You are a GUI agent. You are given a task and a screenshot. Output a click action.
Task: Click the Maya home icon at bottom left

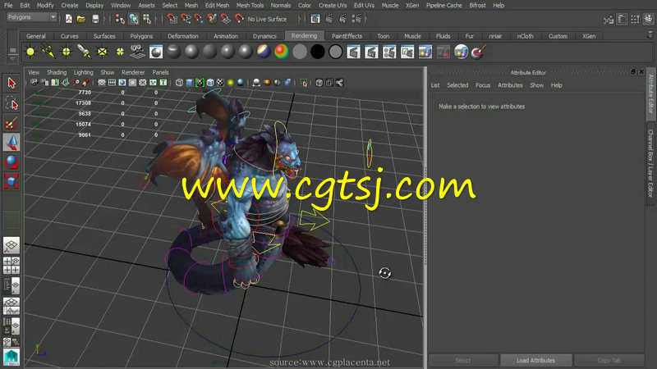(x=11, y=357)
